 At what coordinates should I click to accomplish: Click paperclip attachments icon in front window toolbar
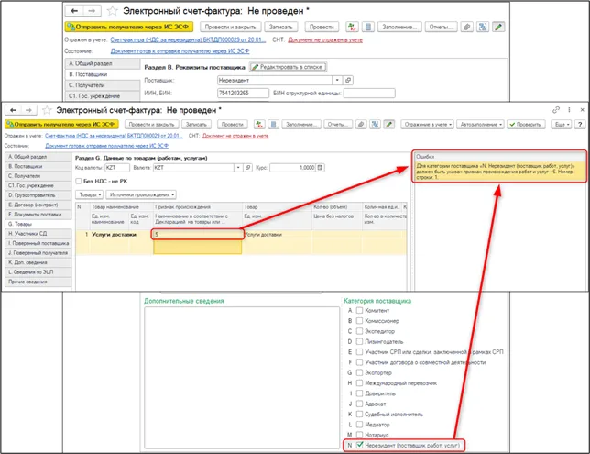361,125
